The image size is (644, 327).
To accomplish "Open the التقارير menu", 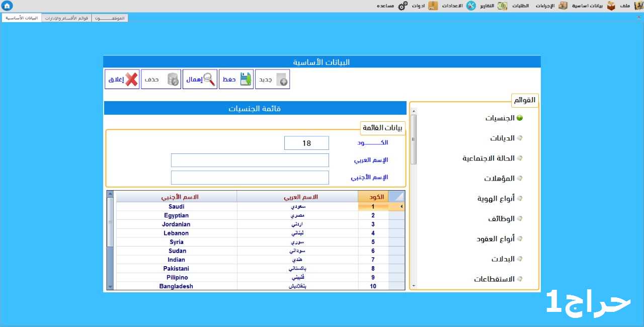I will [487, 6].
